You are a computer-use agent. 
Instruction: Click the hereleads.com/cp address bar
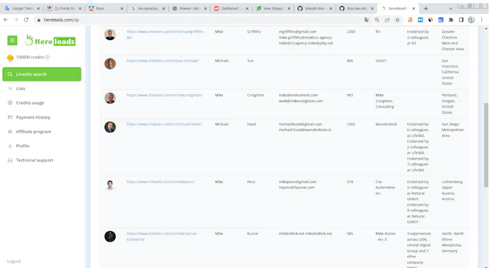200,20
